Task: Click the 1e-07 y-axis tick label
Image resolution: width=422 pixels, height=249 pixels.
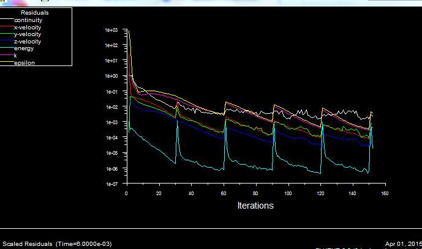Action: click(111, 184)
